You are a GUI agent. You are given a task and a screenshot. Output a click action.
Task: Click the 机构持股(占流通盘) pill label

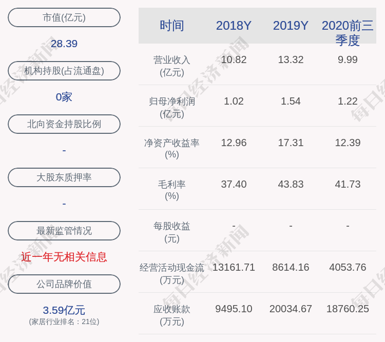[x=64, y=71]
